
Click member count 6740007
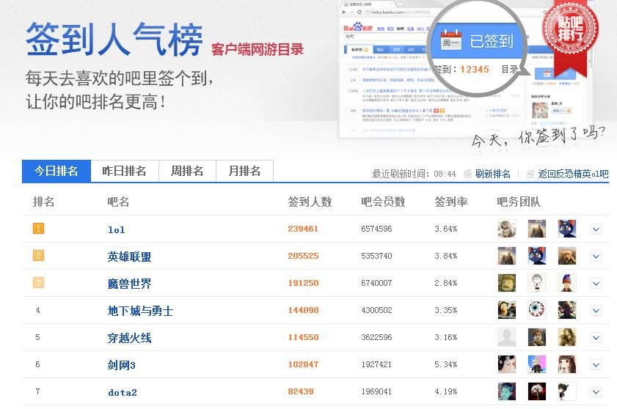coord(376,283)
